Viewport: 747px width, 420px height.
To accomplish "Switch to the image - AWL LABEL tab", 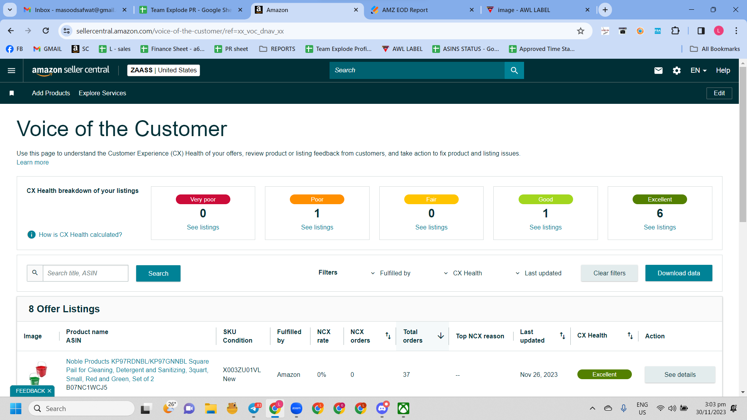I will click(538, 10).
